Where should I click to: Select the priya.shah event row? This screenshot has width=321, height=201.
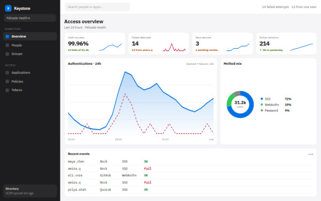(190, 190)
